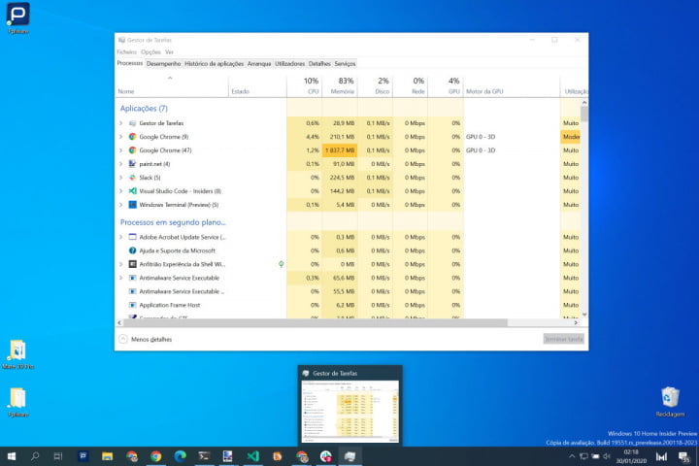Expand the Slack (5) group
699x466 pixels.
pyautogui.click(x=120, y=178)
